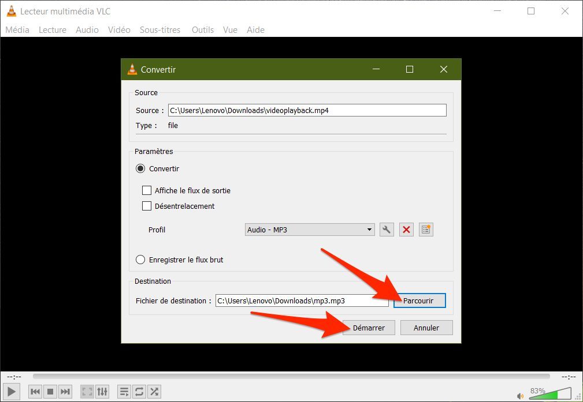The image size is (583, 402).
Task: Click the cone icon in Convertir dialog title
Action: point(132,69)
